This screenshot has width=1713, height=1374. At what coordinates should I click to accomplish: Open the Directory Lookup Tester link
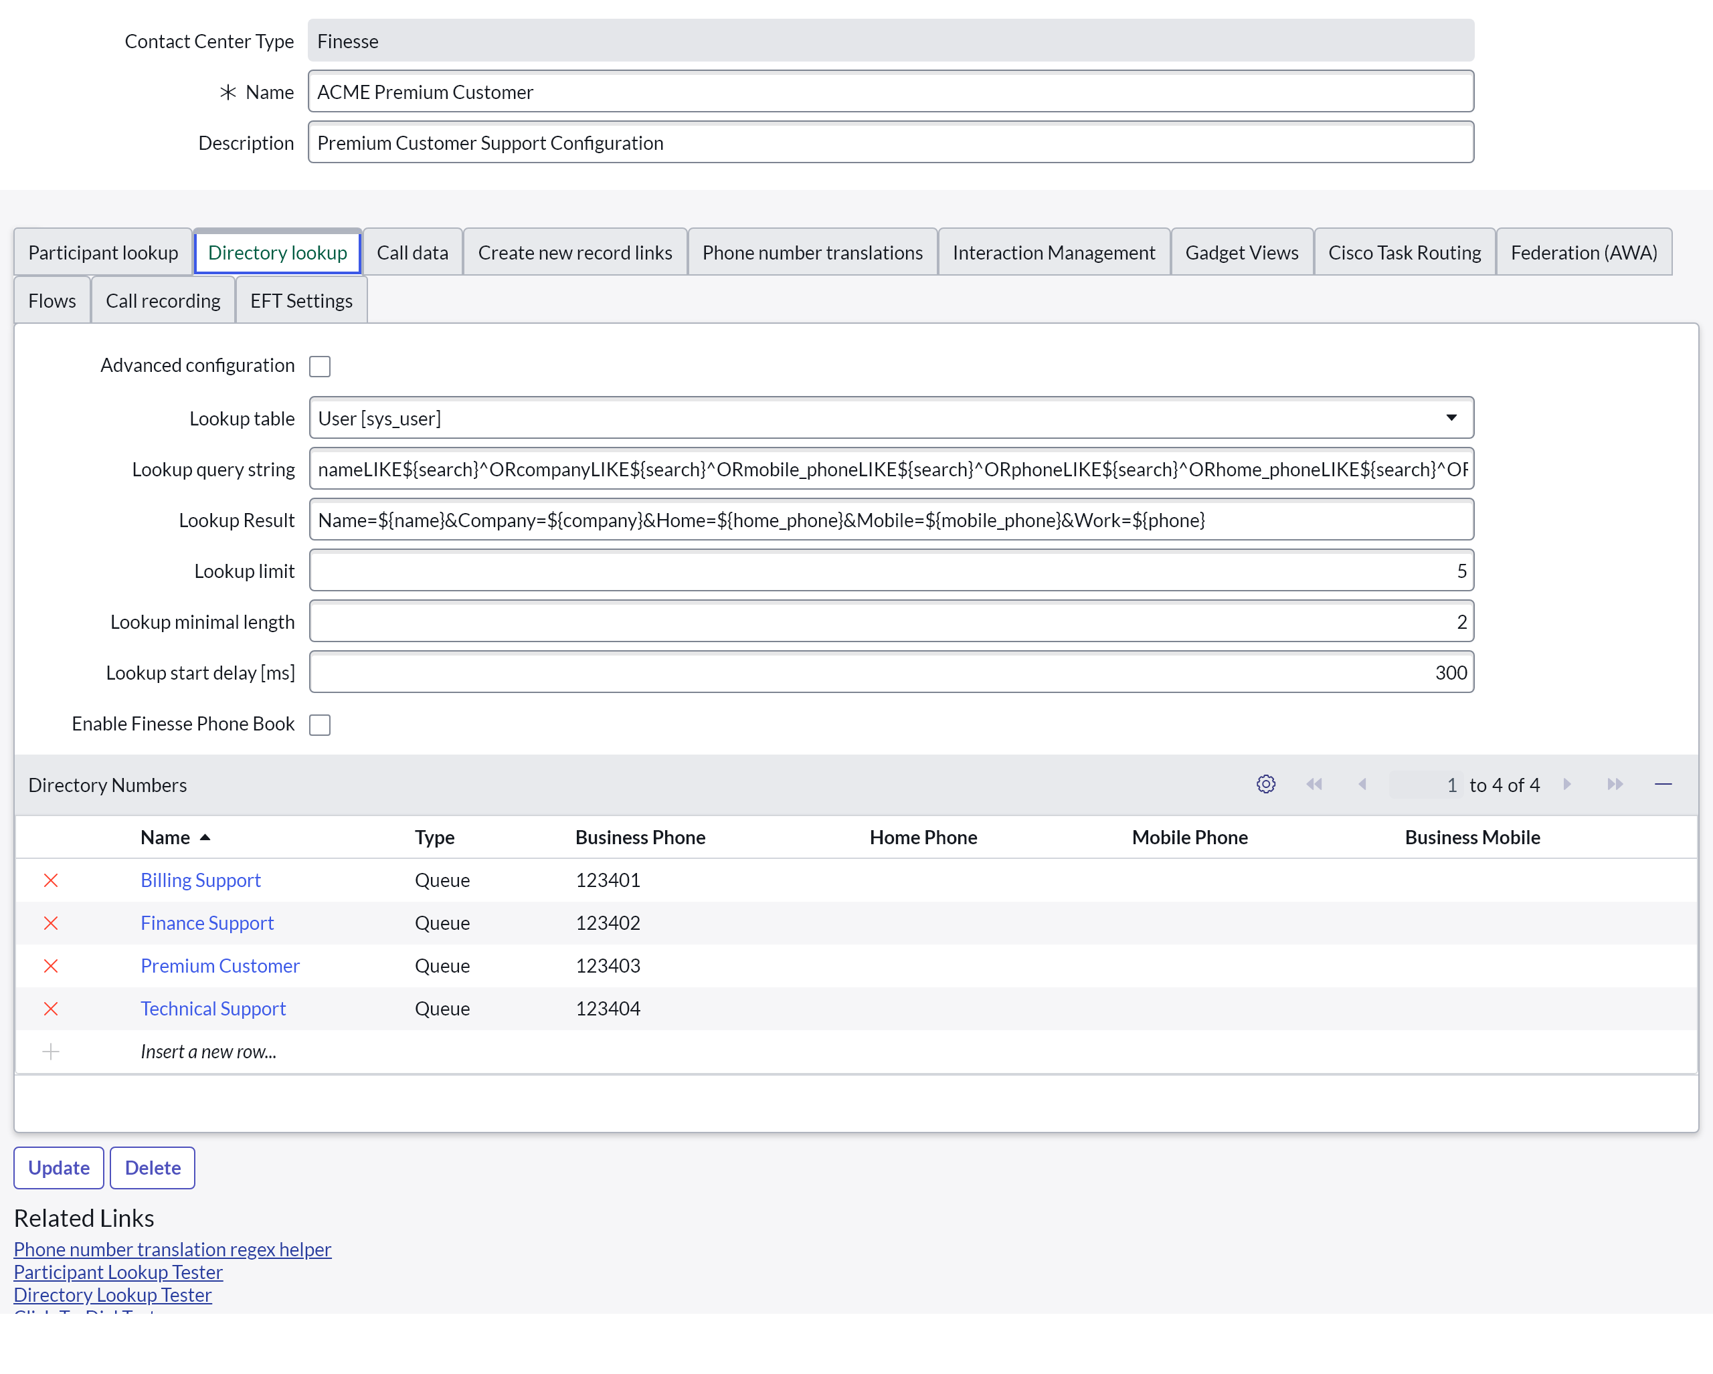(113, 1294)
